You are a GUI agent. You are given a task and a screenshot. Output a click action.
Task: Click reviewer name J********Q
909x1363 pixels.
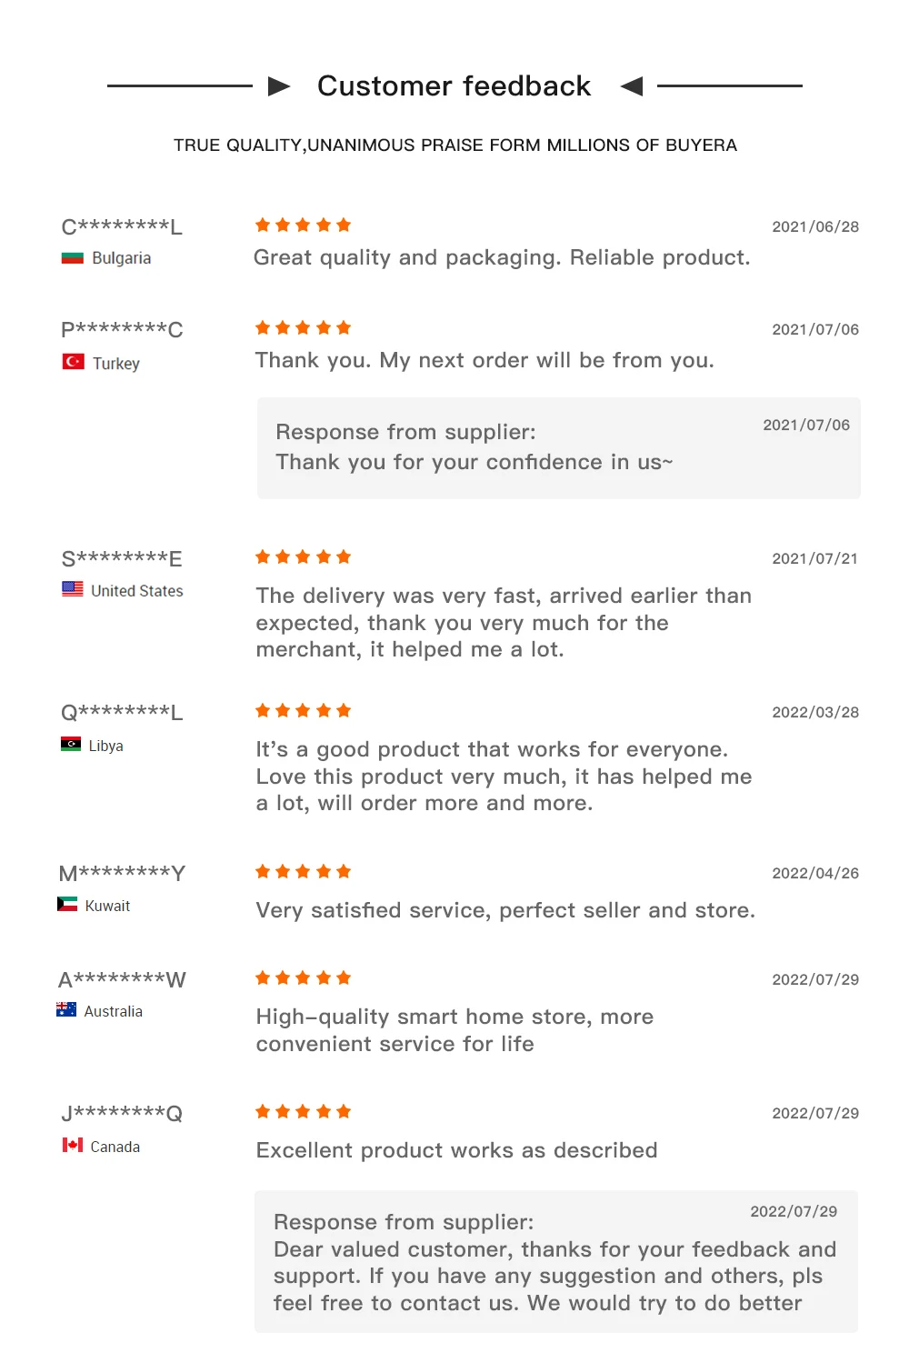click(x=122, y=1113)
